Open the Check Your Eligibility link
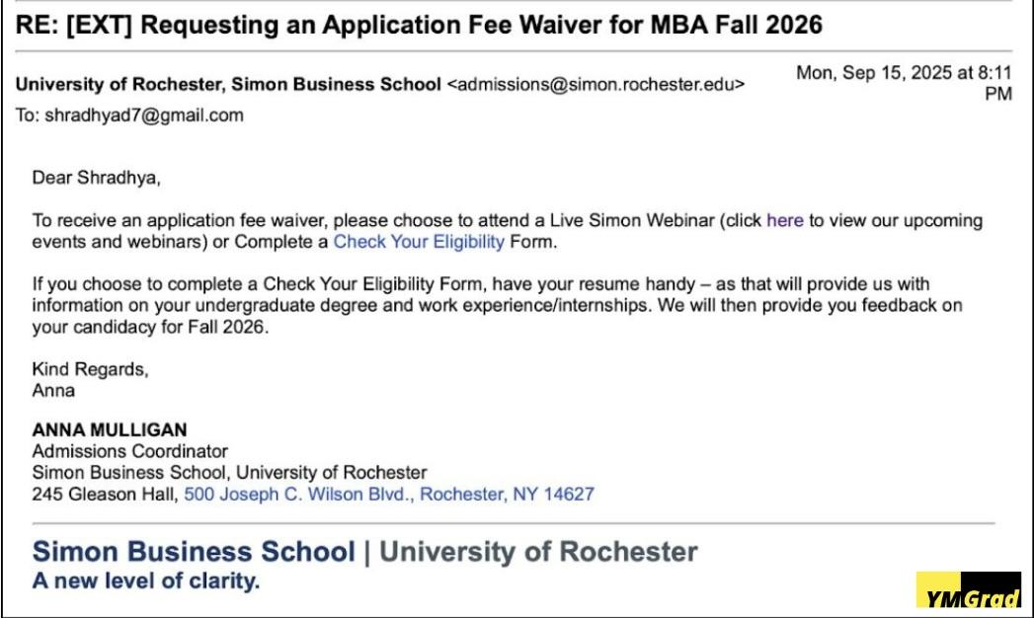 pyautogui.click(x=419, y=241)
